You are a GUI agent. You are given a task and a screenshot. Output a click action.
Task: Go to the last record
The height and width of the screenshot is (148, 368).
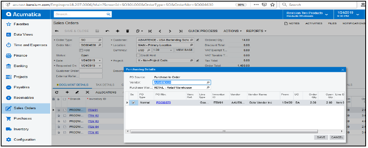(x=180, y=31)
